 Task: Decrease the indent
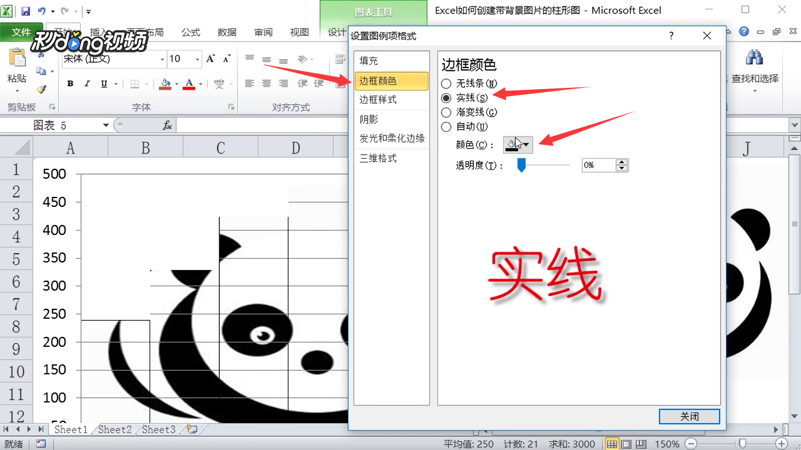[x=303, y=84]
